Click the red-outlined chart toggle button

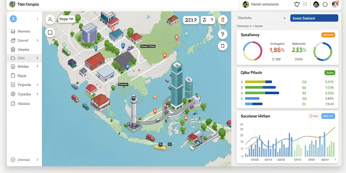pos(314,116)
